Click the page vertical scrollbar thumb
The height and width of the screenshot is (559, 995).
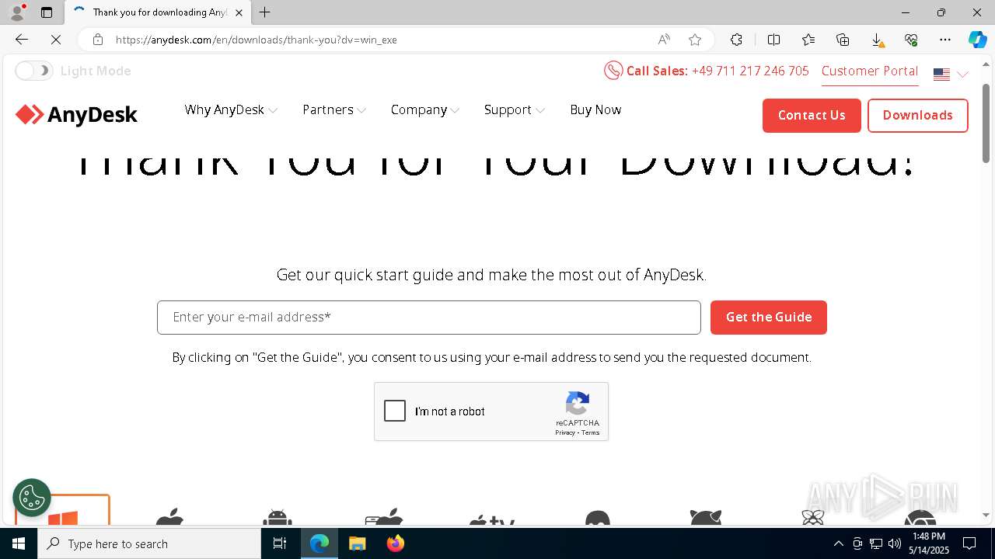click(986, 123)
